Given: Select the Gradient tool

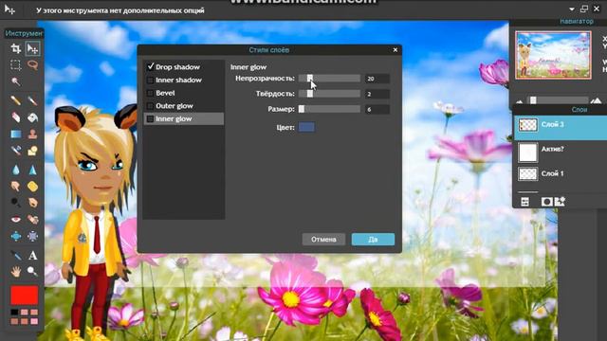Looking at the screenshot, I should pos(16,135).
